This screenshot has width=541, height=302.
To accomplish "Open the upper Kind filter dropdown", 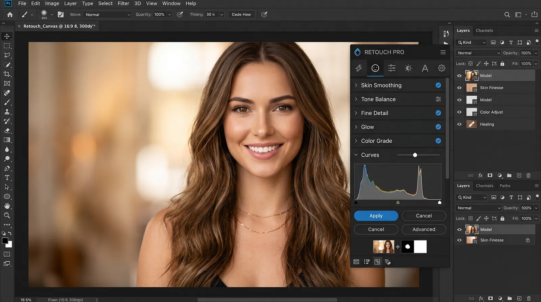I will coord(471,43).
